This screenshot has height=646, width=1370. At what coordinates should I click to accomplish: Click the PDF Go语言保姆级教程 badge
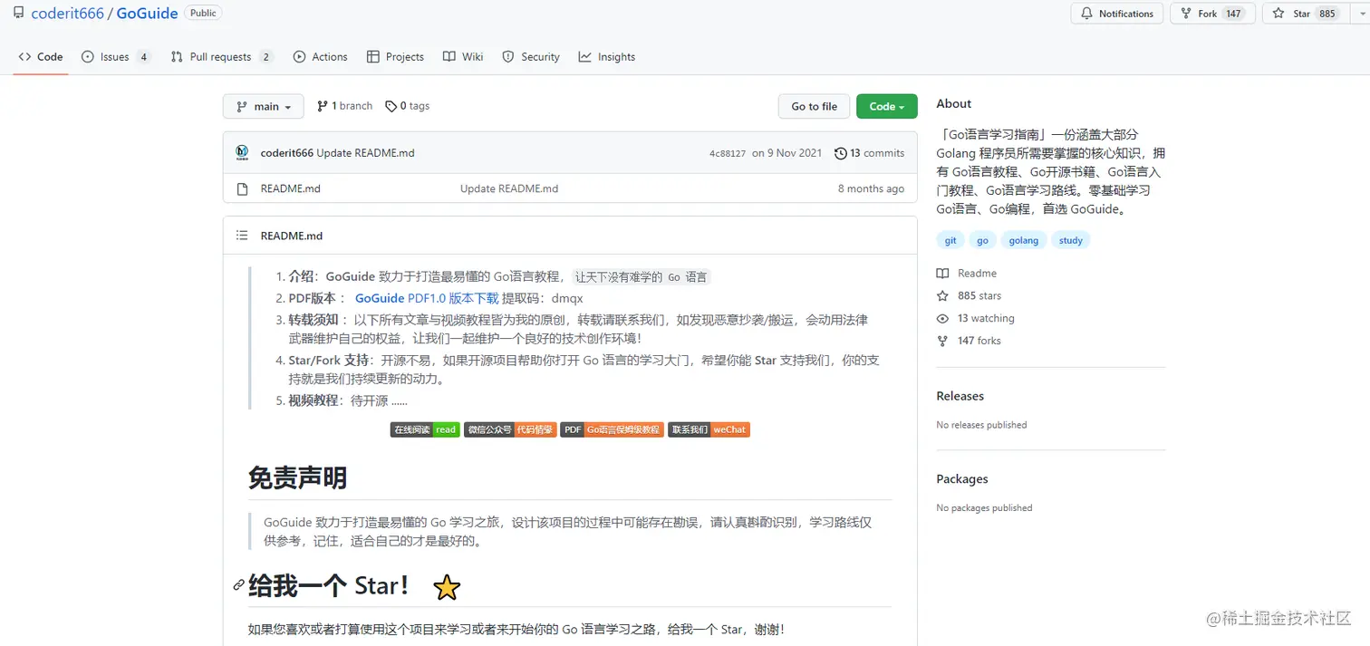click(612, 429)
